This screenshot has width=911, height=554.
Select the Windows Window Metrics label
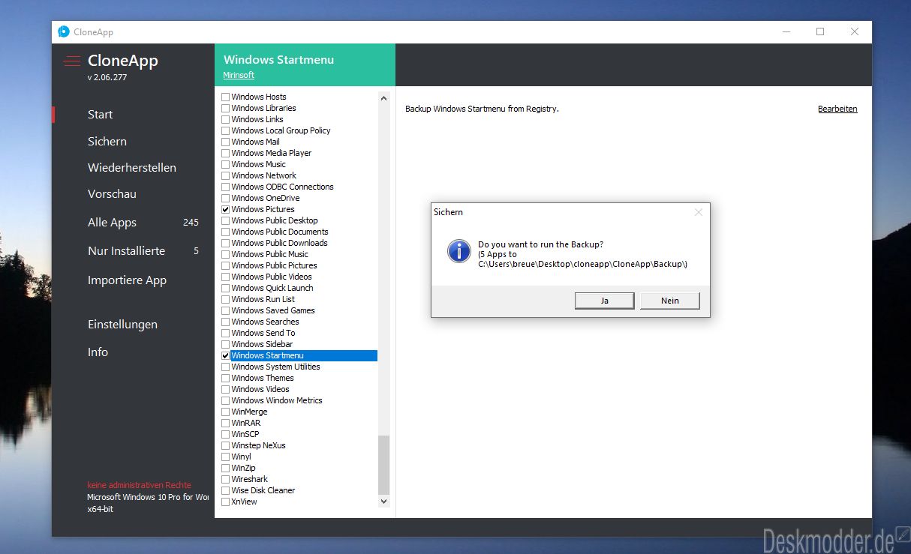tap(277, 400)
